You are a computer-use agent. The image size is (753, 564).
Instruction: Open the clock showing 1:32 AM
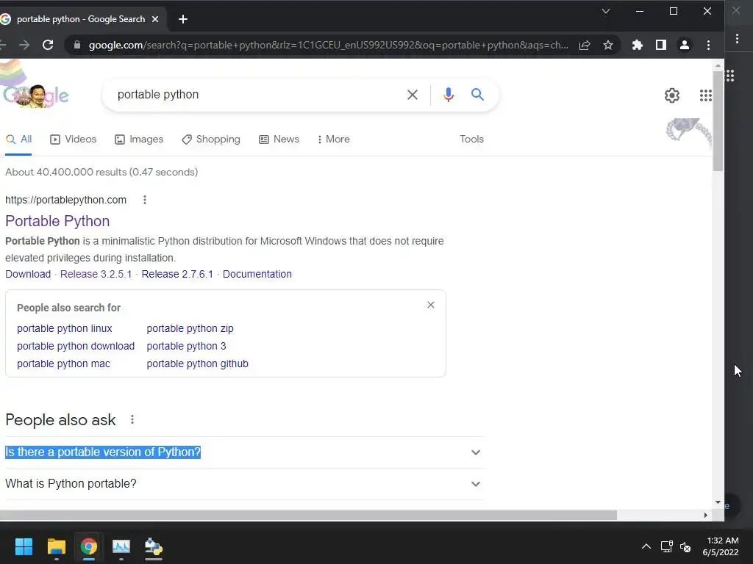(721, 546)
